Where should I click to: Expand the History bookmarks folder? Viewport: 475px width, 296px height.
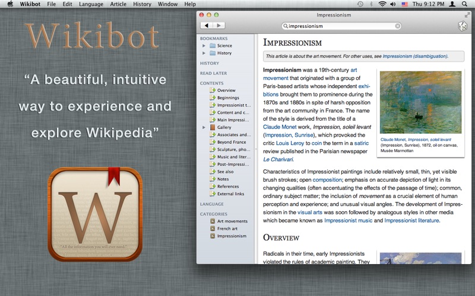point(204,53)
